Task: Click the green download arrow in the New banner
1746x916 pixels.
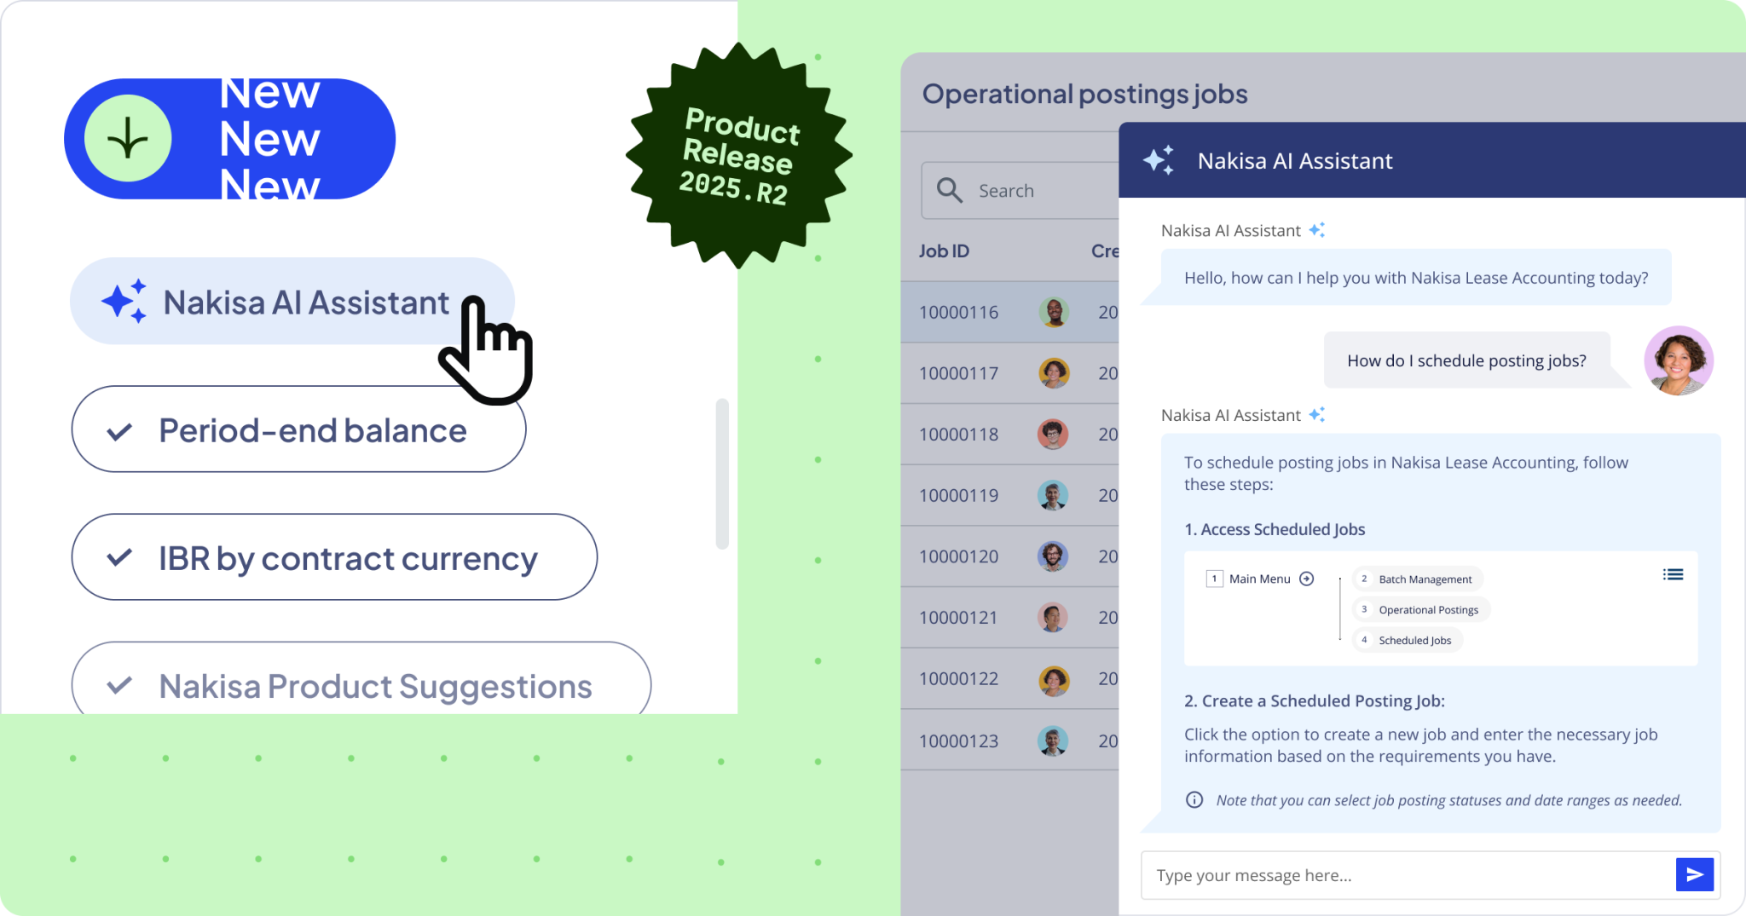Action: [x=127, y=138]
